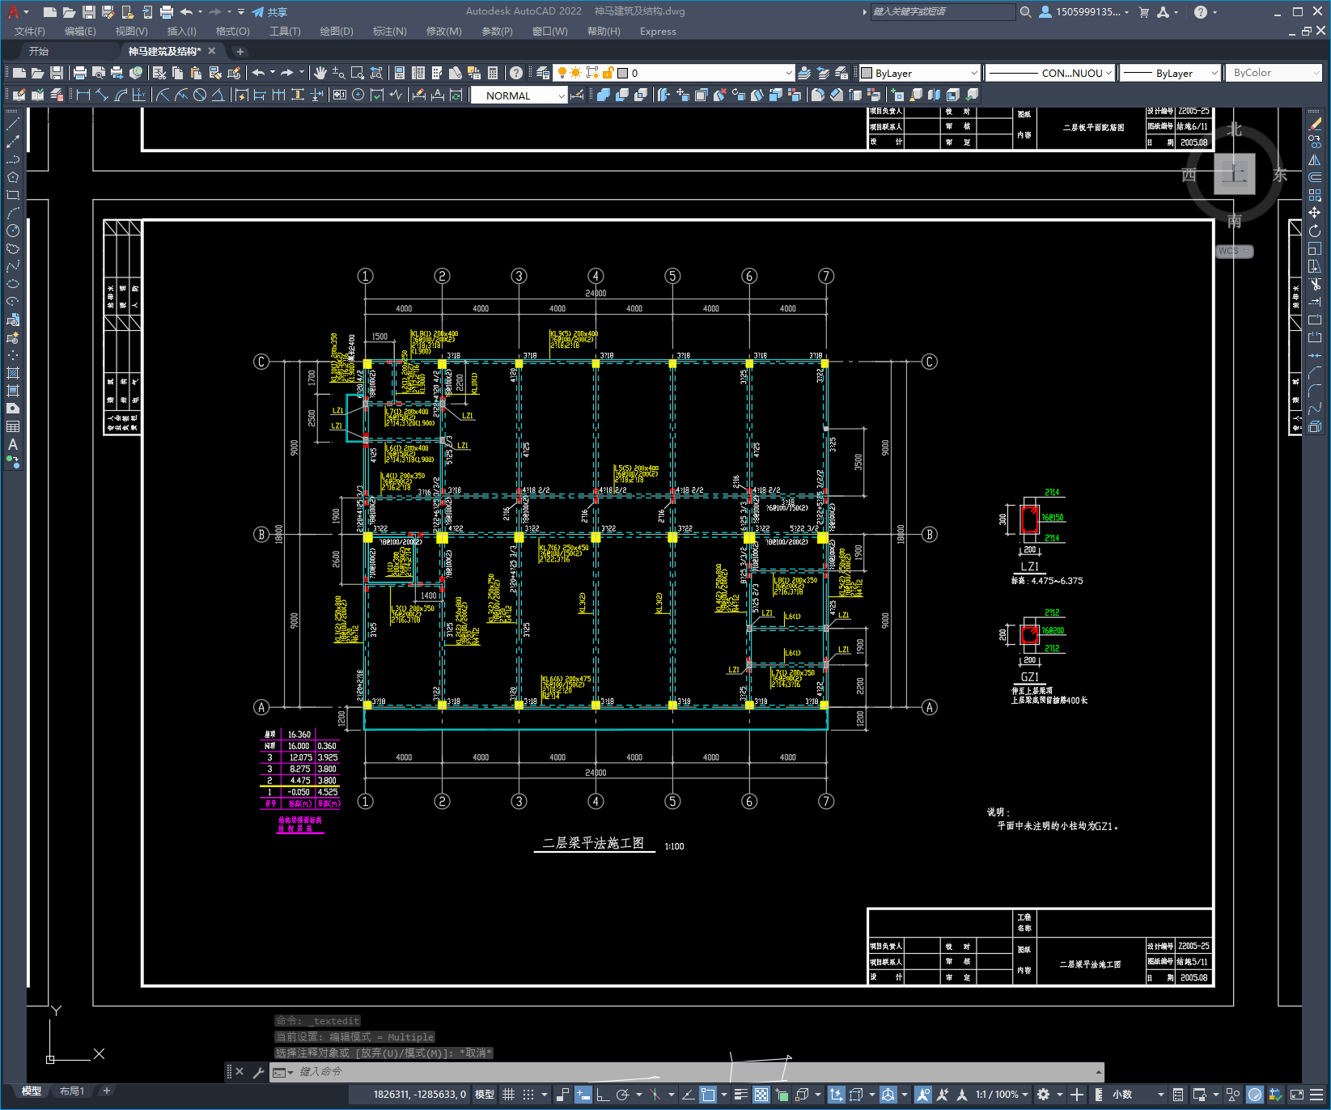Click the search magnifier icon
The image size is (1331, 1110).
1025,11
